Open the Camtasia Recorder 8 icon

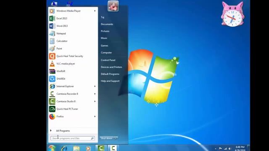pos(52,94)
